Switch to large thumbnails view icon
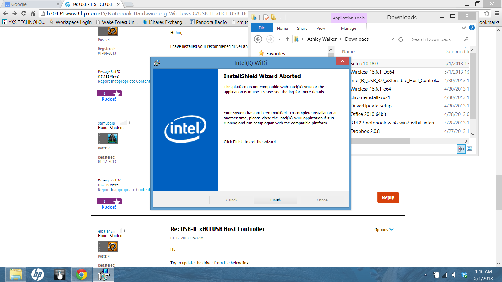Viewport: 502px width, 282px height. pyautogui.click(x=470, y=149)
